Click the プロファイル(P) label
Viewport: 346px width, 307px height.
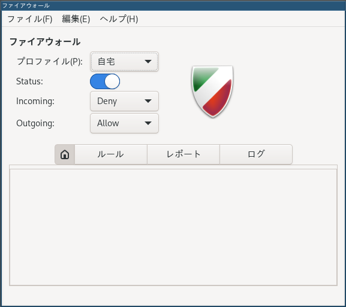point(50,62)
